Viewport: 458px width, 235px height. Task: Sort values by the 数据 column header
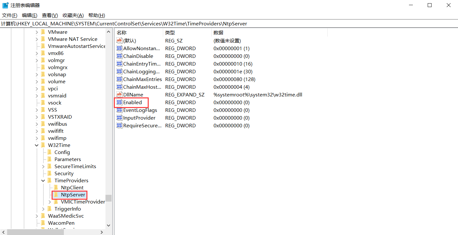269,33
